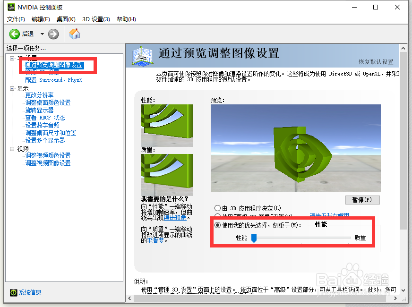412x307 pixels.
Task: Open 设置多个显示器 in the tree
Action: (45, 140)
